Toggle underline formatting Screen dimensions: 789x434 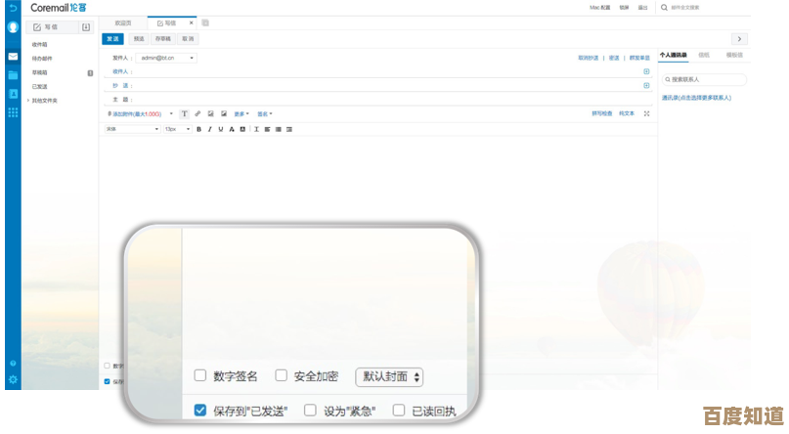point(220,129)
